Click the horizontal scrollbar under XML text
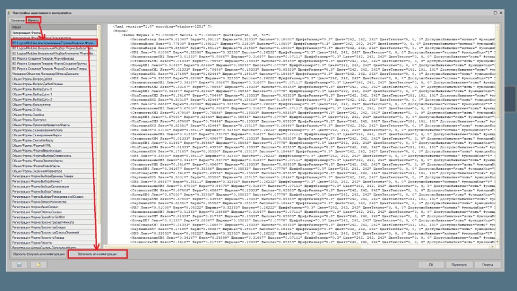This screenshot has width=517, height=291. [x=298, y=247]
